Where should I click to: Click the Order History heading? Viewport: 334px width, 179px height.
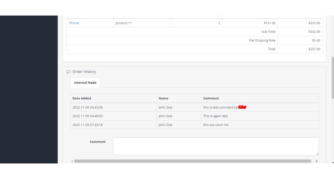coord(84,72)
